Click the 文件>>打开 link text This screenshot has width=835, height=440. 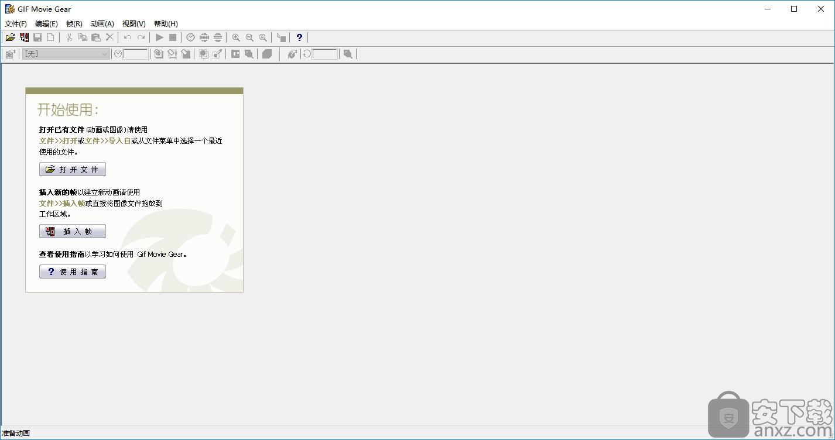pos(58,141)
